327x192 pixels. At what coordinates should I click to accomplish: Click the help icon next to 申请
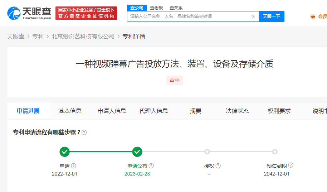pos(74,166)
